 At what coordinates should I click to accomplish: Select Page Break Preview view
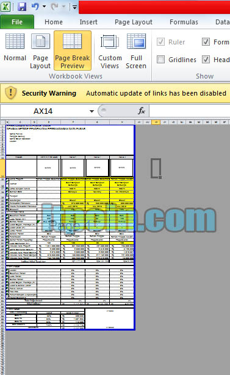(73, 51)
